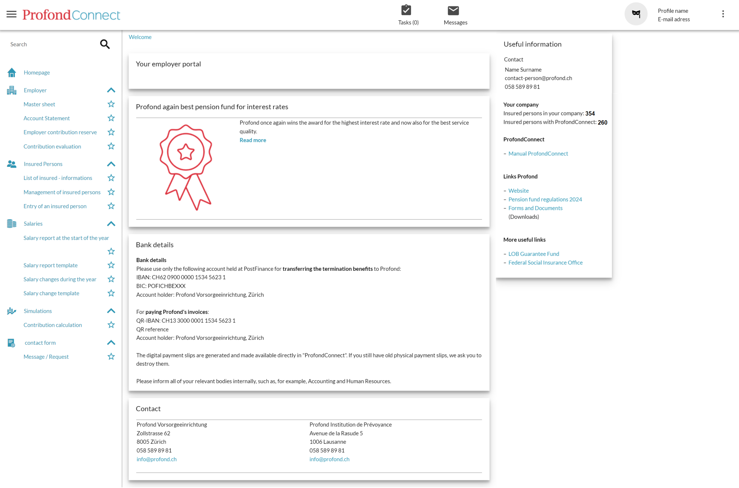The image size is (739, 488).
Task: Click the Tasks clipboard icon
Action: (406, 10)
